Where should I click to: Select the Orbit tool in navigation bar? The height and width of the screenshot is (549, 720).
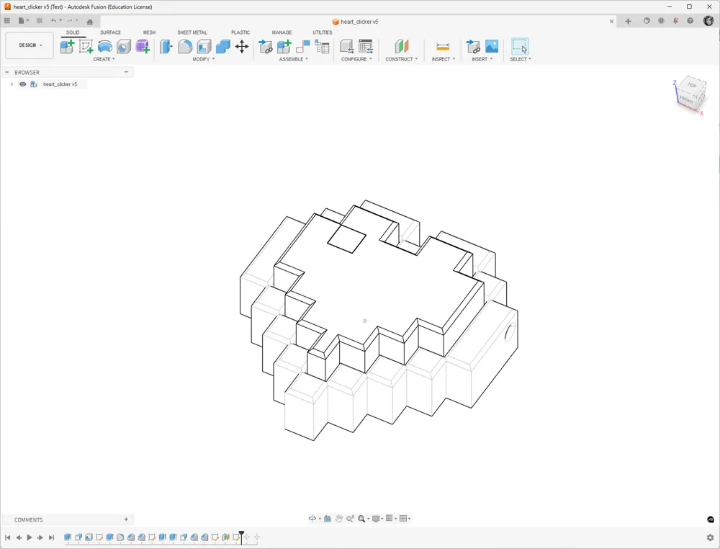coord(314,518)
